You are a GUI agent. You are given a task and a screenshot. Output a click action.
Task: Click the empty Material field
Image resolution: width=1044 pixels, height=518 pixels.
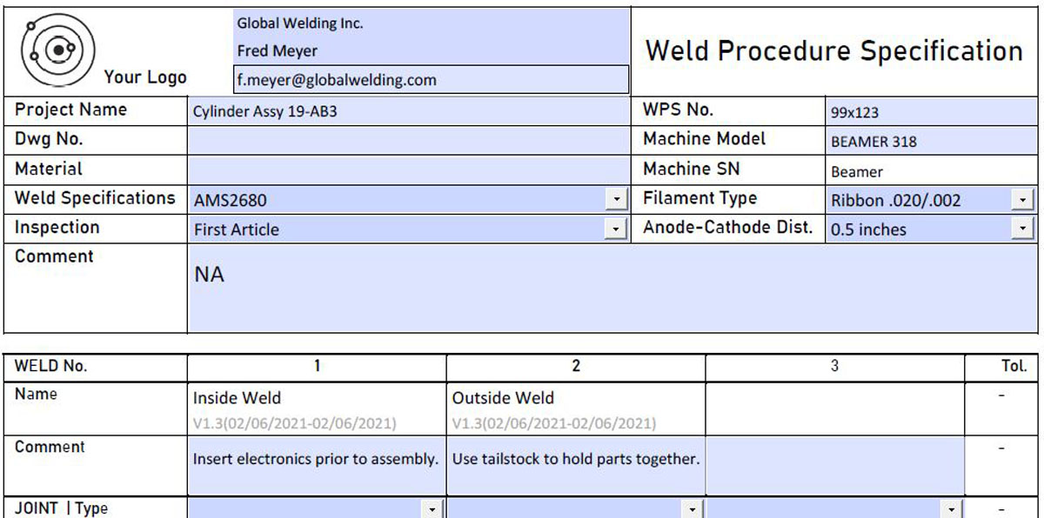407,170
